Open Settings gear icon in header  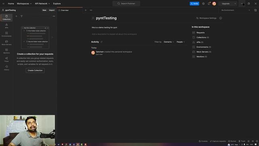pyautogui.click(x=203, y=4)
